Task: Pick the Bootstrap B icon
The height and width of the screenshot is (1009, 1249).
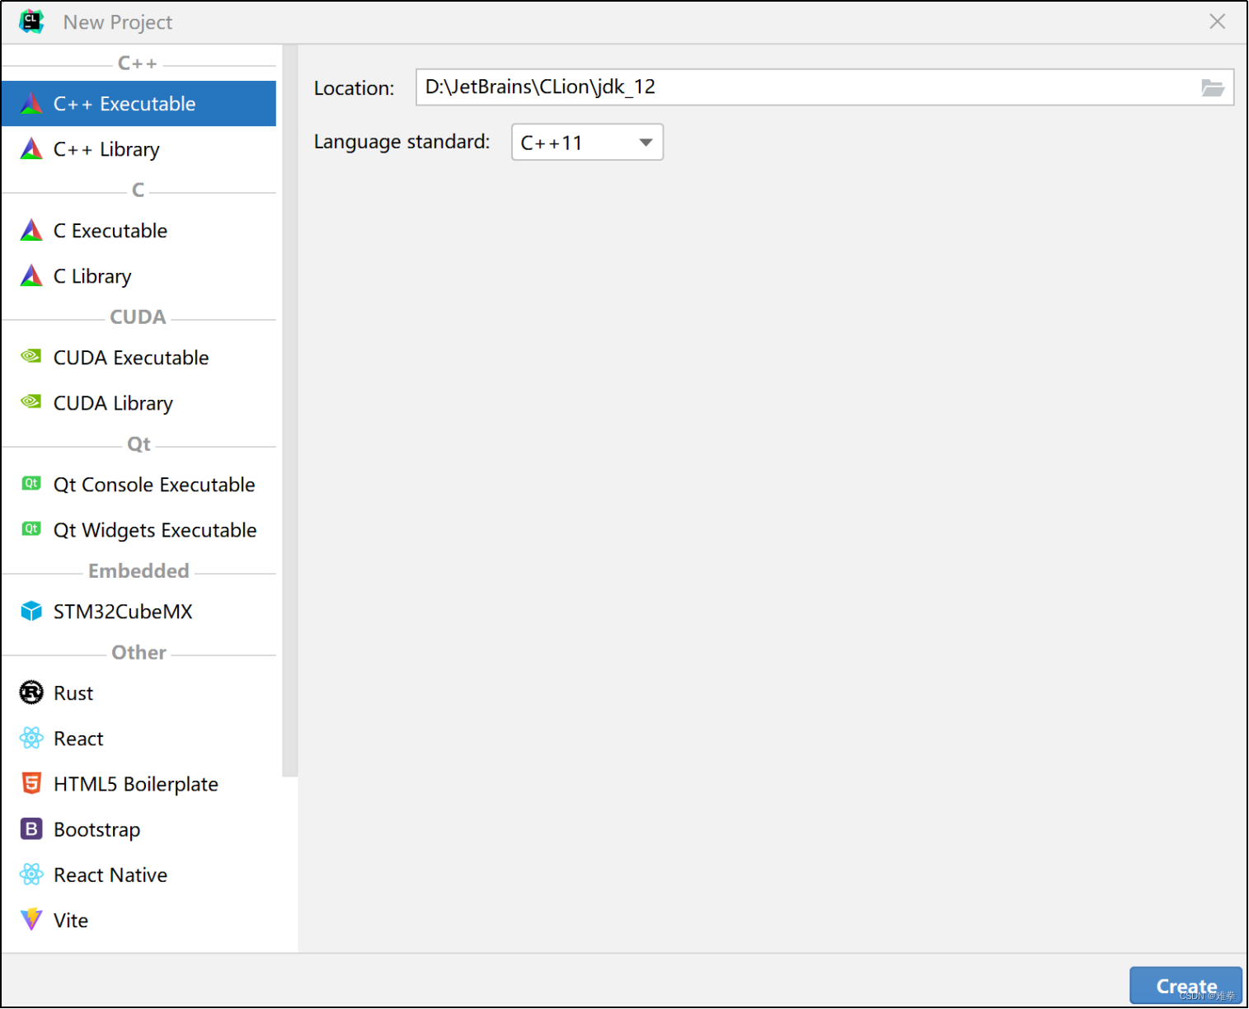Action: click(x=31, y=829)
